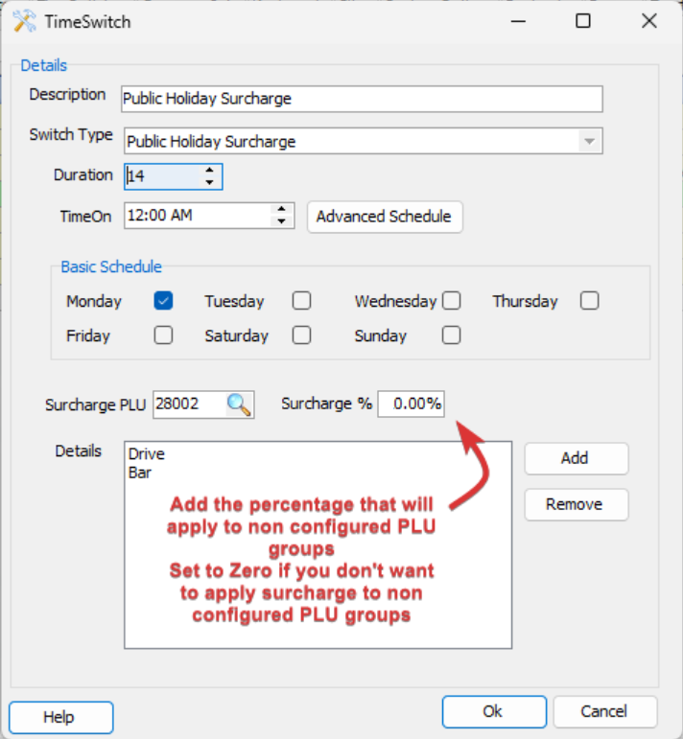The width and height of the screenshot is (683, 739).
Task: Minimize the TimeSwitch window
Action: coord(518,21)
